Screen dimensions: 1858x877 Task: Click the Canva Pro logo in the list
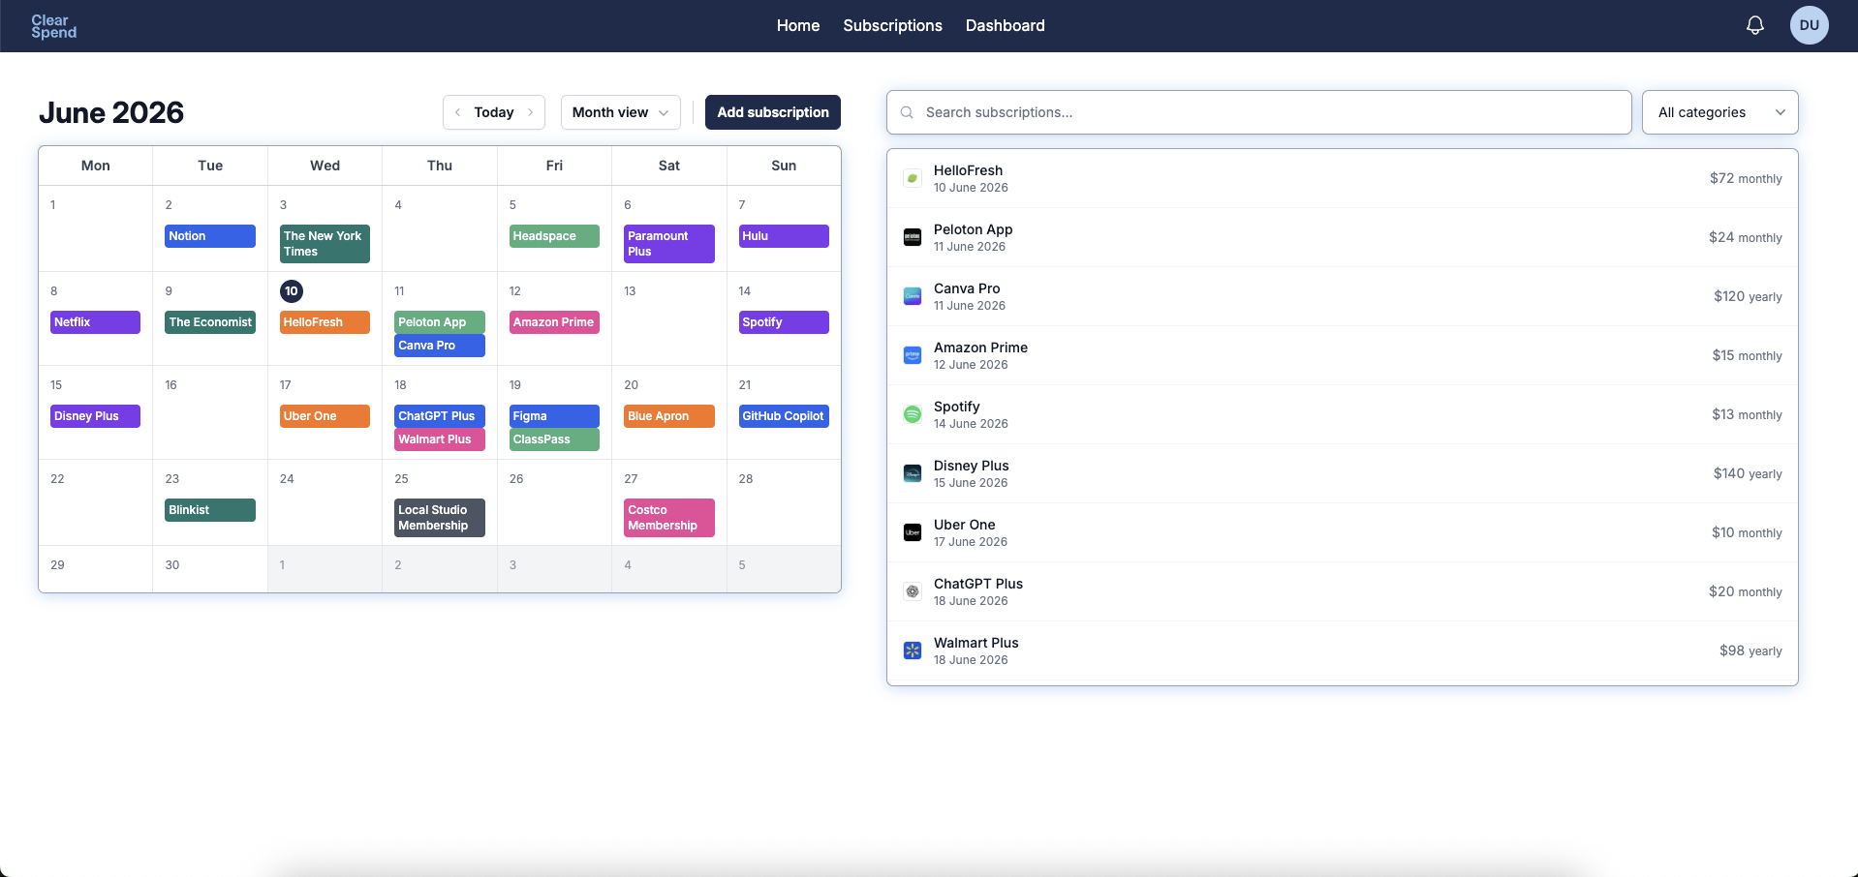coord(912,296)
